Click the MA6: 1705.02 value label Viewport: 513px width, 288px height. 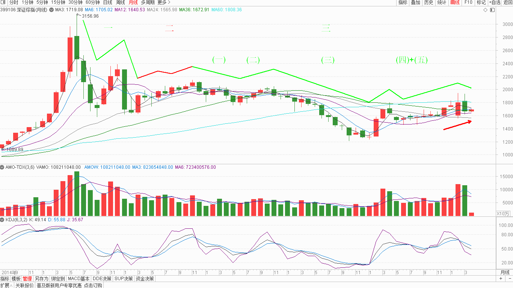coord(99,10)
